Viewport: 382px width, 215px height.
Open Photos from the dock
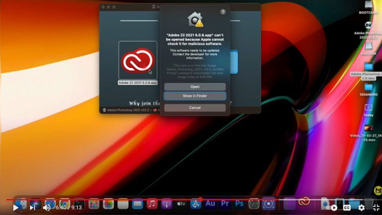click(x=108, y=204)
